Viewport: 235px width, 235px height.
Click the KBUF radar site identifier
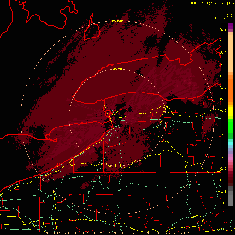pyautogui.click(x=151, y=233)
